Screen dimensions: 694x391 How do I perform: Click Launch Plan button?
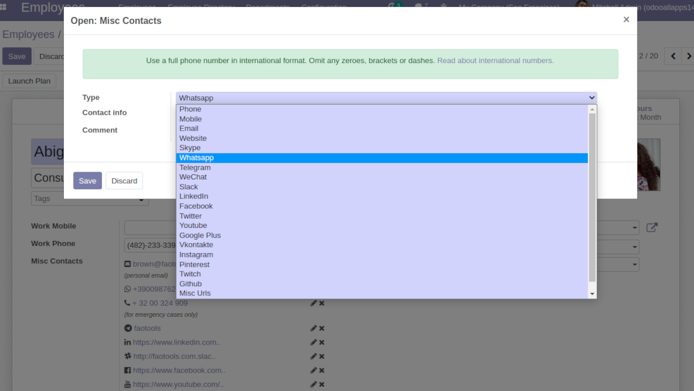coord(29,82)
